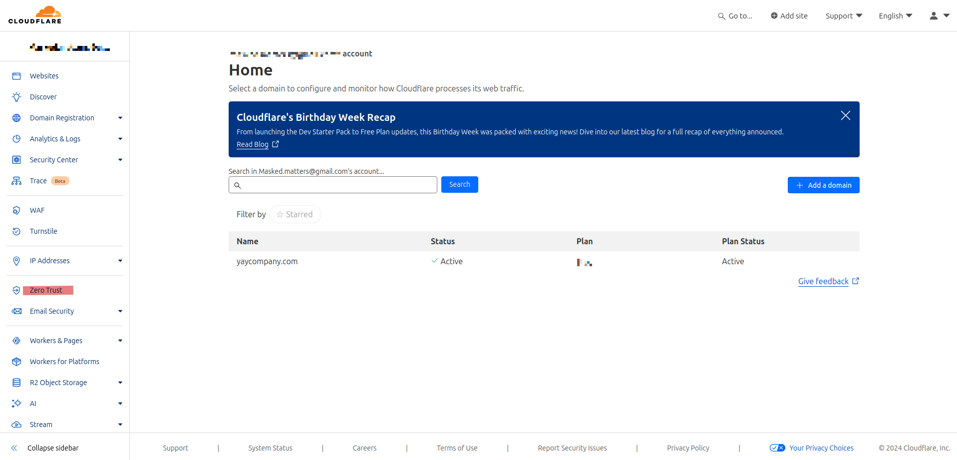The width and height of the screenshot is (957, 460).
Task: Expand Analytics & Logs submenu arrow
Action: point(120,139)
